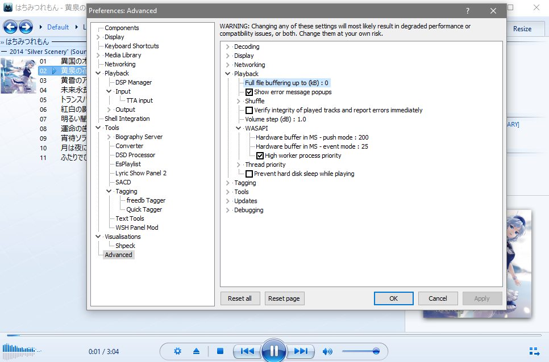Select TTA input page

(x=139, y=100)
